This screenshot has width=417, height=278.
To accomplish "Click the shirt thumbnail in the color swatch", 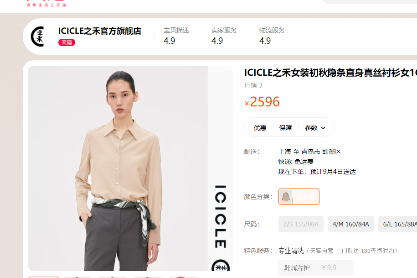I will (286, 197).
